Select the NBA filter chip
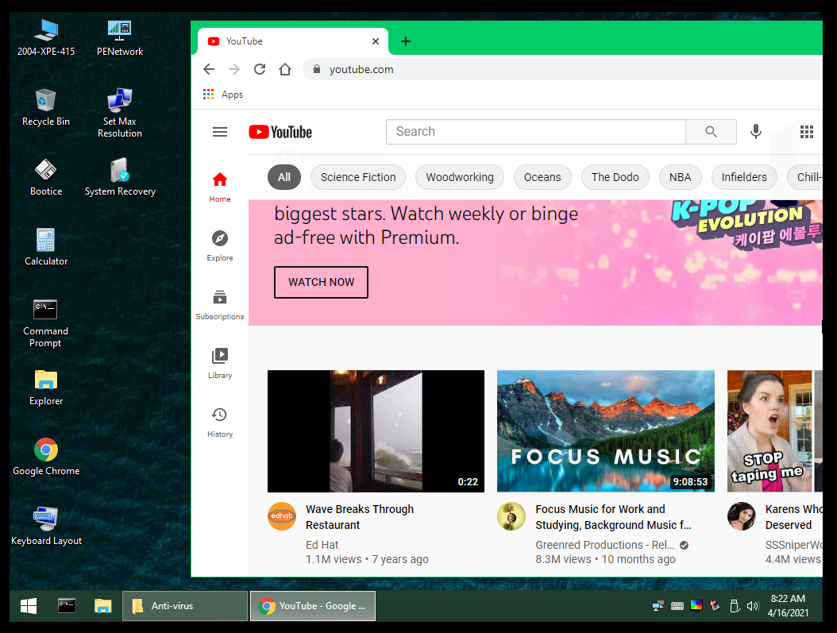The width and height of the screenshot is (837, 633). (x=680, y=177)
